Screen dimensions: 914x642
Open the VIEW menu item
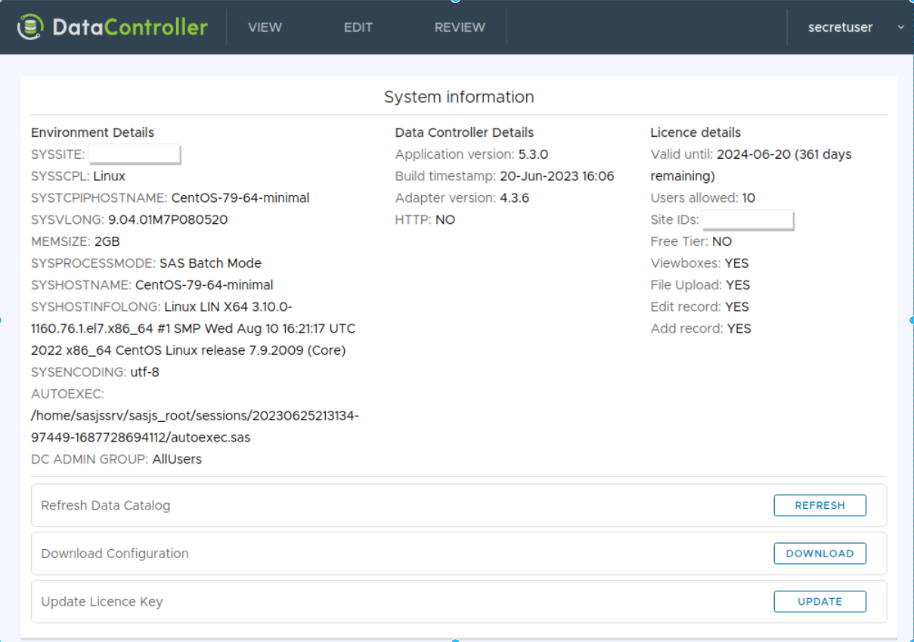pos(265,27)
